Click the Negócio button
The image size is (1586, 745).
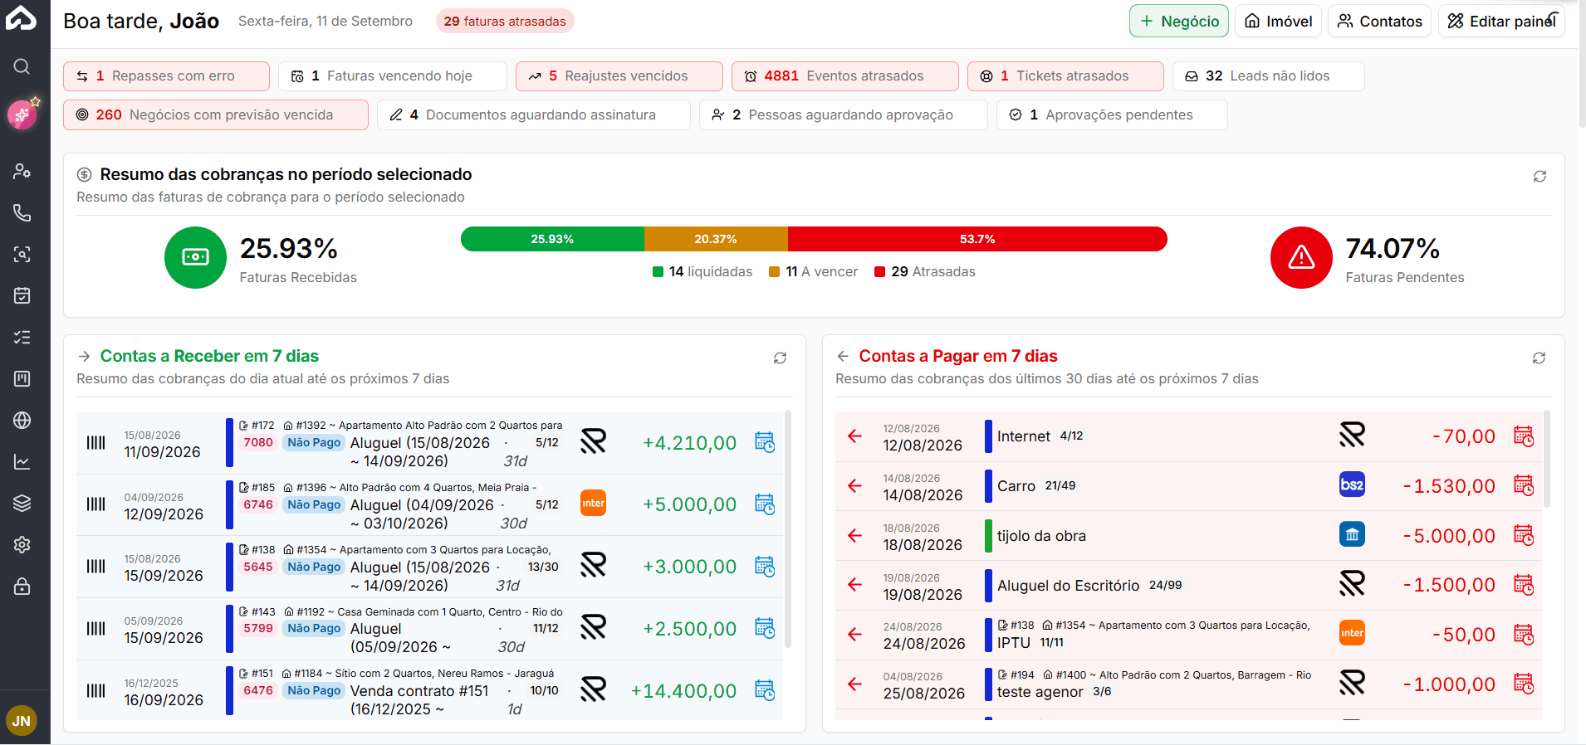coord(1178,21)
